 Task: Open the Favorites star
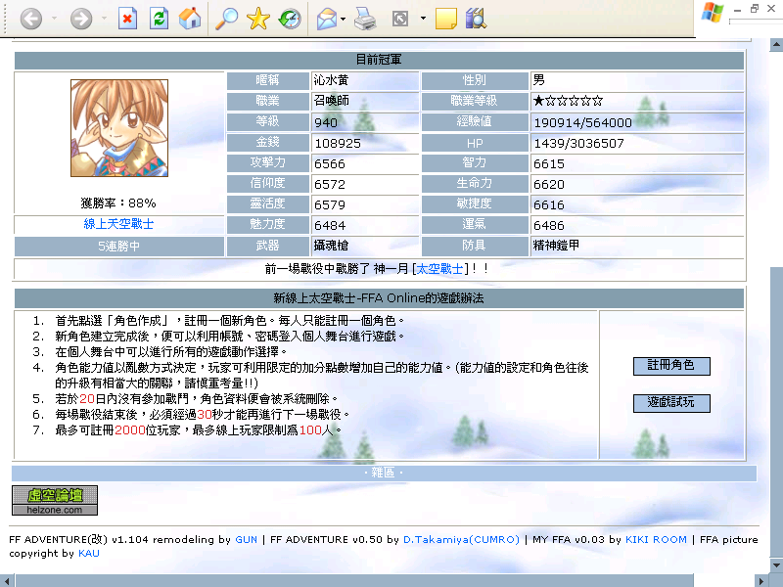(257, 19)
